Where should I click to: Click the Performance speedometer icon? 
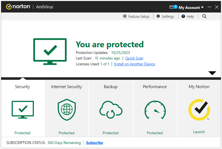click(x=155, y=110)
